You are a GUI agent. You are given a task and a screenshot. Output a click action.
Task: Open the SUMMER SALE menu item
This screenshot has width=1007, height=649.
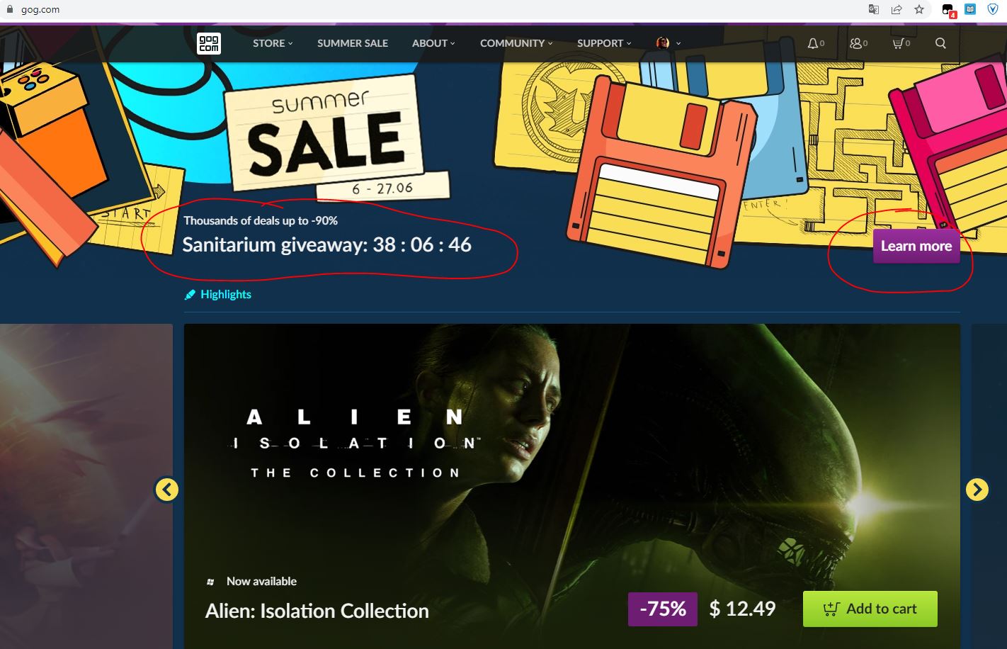click(x=353, y=43)
